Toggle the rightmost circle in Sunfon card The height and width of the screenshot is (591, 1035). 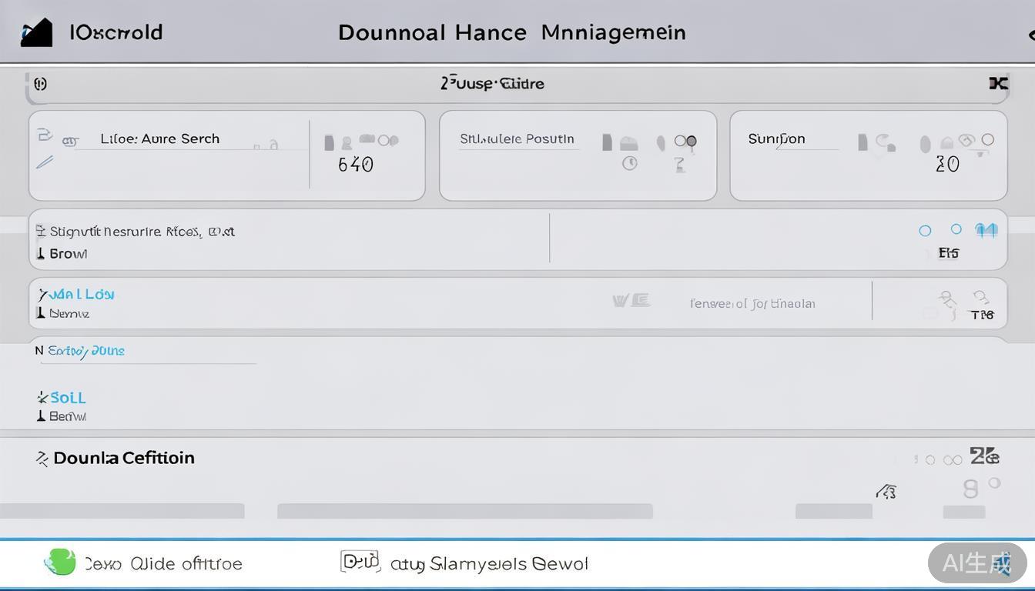pyautogui.click(x=988, y=139)
